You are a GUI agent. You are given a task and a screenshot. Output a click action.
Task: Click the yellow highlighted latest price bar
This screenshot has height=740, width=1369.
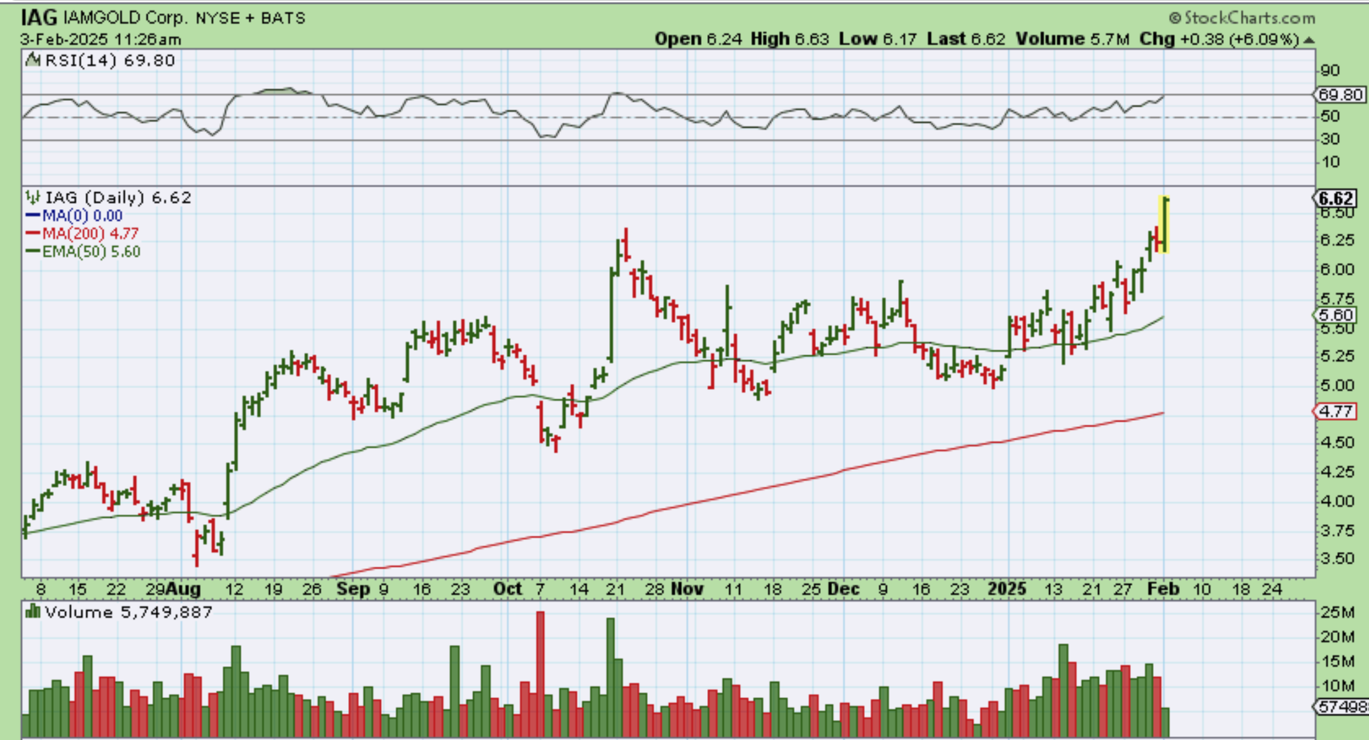1165,224
